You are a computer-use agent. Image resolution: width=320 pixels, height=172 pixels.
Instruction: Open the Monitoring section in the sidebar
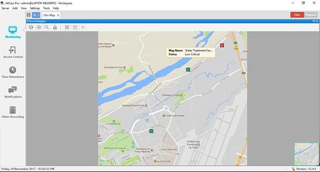tap(13, 32)
